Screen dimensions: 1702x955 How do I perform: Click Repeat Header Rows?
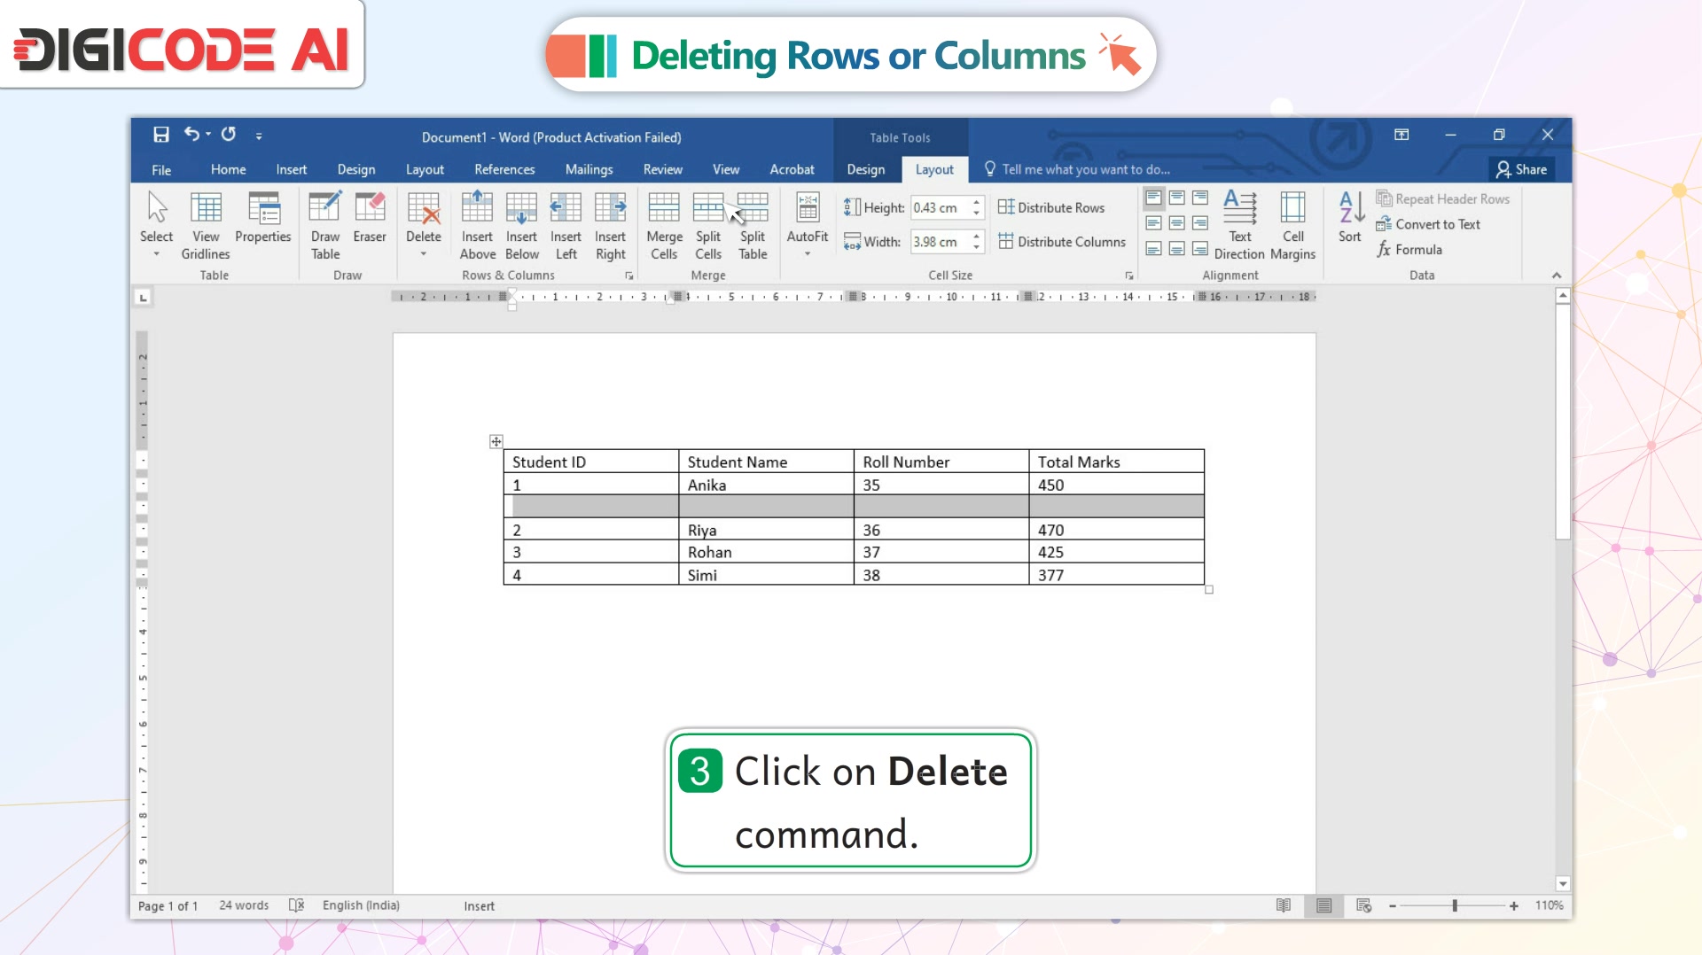click(1442, 199)
